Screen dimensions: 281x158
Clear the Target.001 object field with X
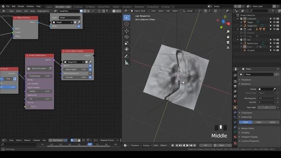(x=83, y=62)
